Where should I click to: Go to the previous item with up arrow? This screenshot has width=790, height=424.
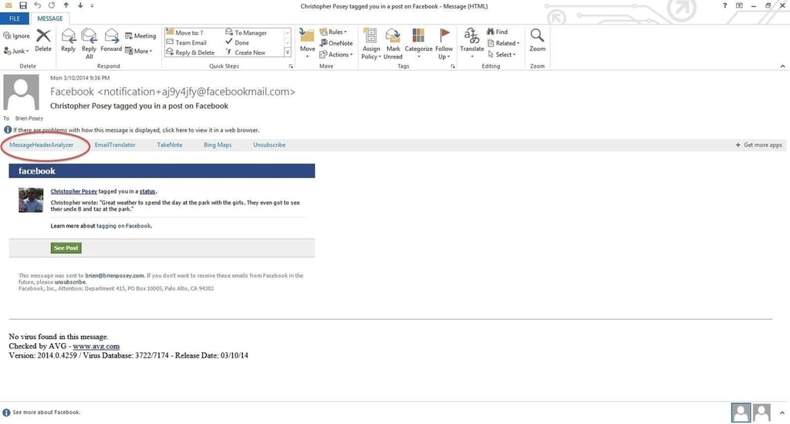click(66, 5)
